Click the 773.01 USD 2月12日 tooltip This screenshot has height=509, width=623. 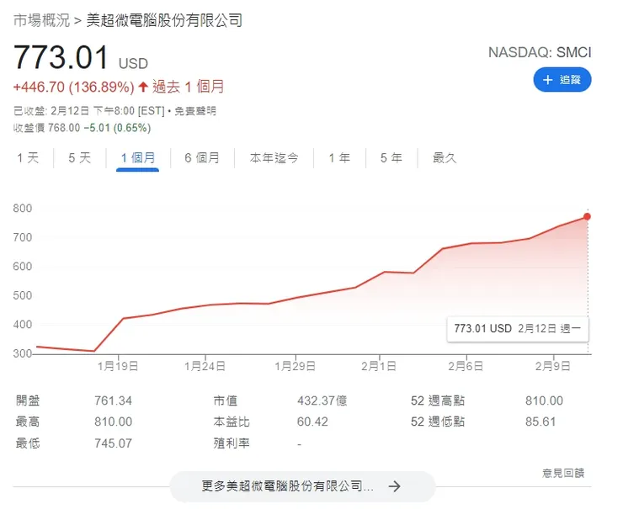pos(518,329)
